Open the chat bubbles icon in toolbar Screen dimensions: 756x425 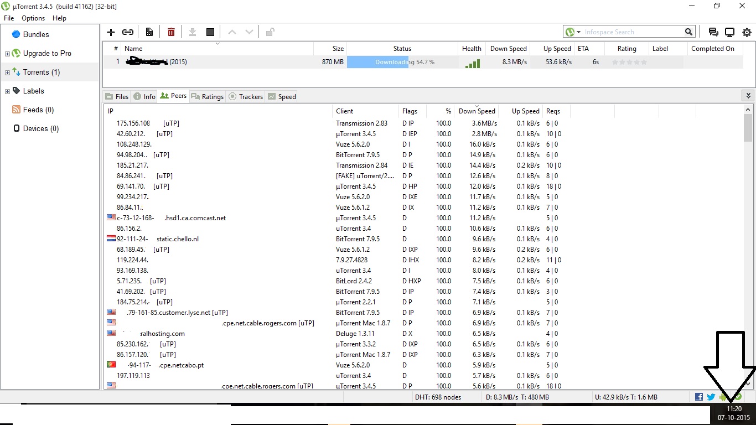coord(713,32)
